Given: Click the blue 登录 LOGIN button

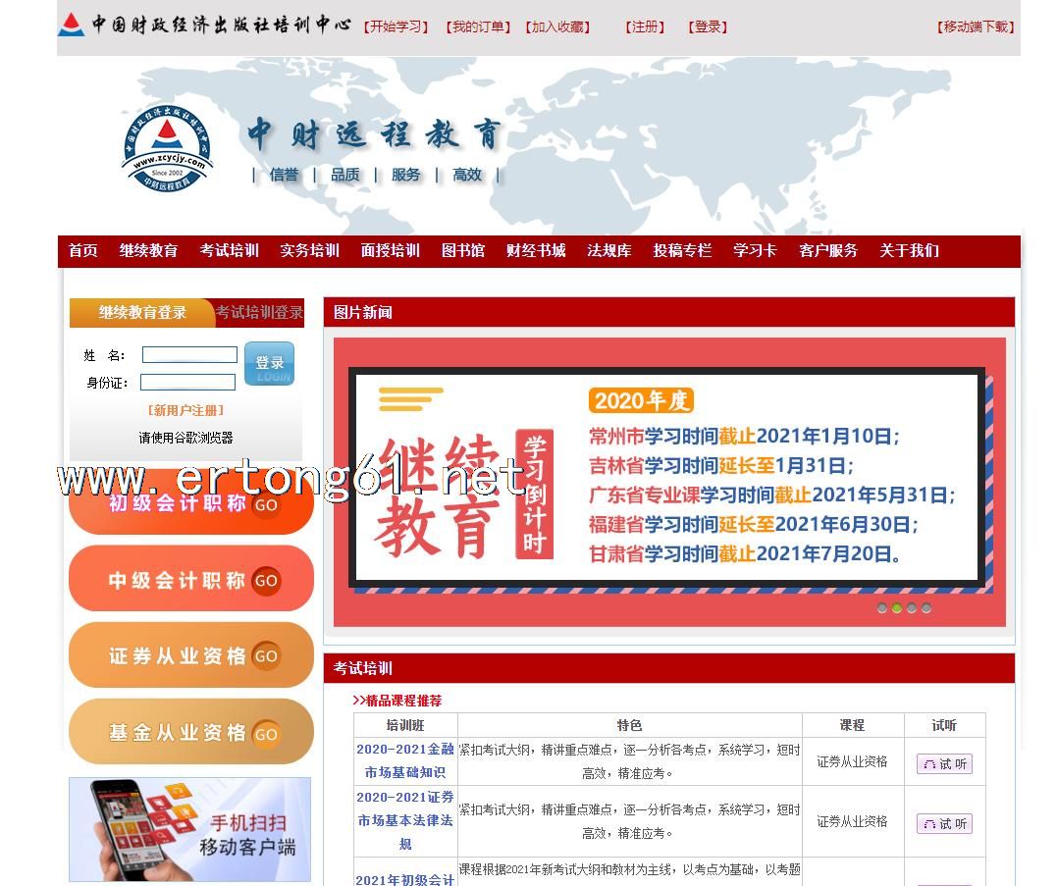Looking at the screenshot, I should (x=269, y=364).
